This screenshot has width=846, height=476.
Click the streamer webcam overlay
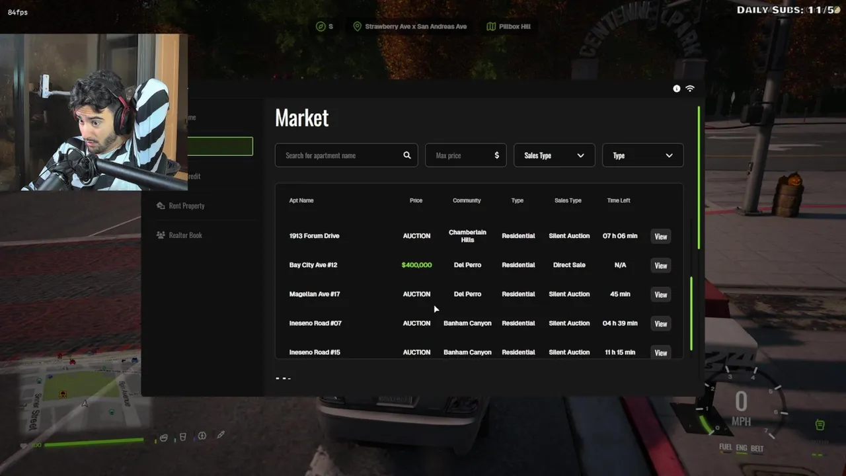tap(94, 112)
